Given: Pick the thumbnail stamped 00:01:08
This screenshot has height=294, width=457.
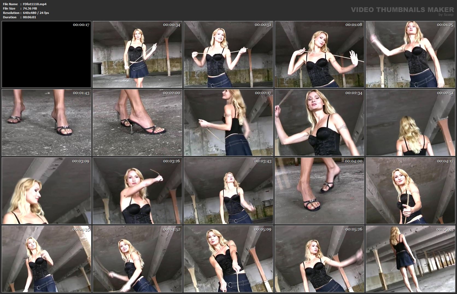Looking at the screenshot, I should (x=320, y=55).
